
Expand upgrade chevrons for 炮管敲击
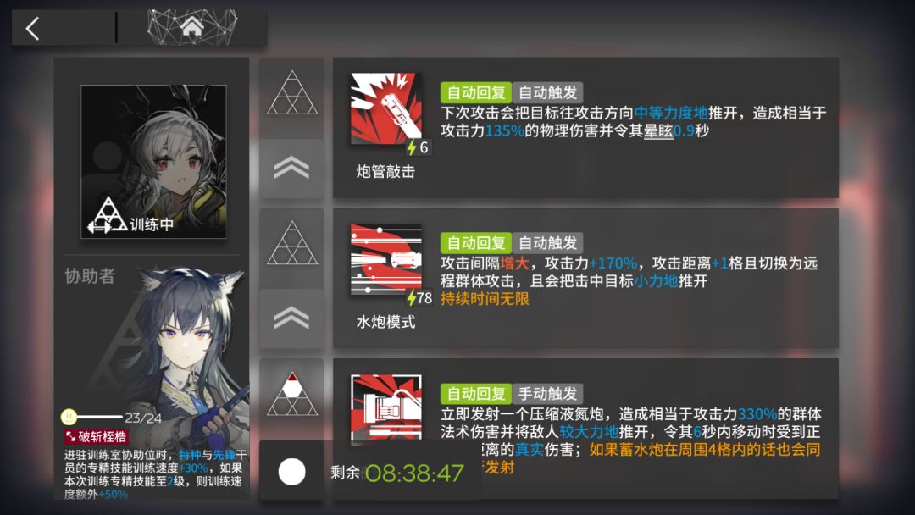291,168
